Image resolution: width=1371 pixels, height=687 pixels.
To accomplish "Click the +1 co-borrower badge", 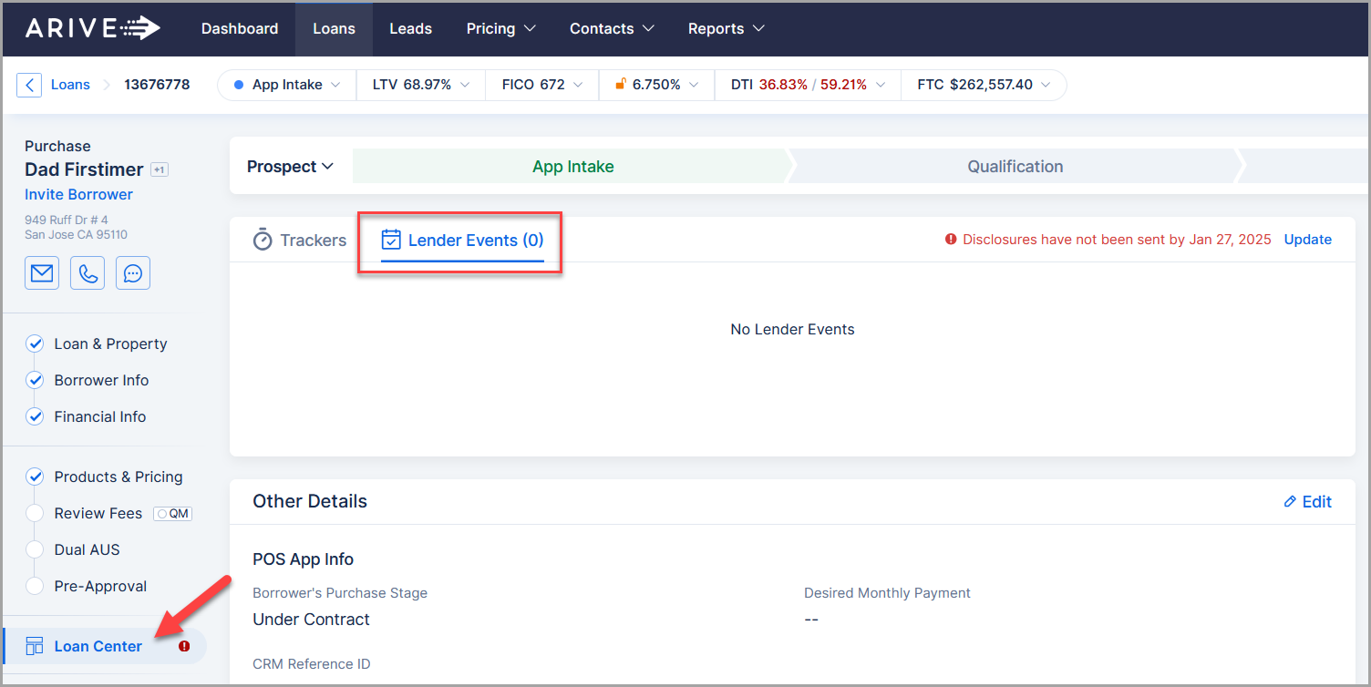I will tap(160, 170).
